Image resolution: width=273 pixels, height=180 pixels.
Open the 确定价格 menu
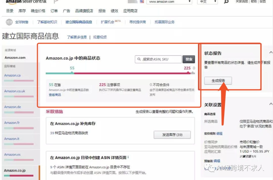pyautogui.click(x=38, y=11)
